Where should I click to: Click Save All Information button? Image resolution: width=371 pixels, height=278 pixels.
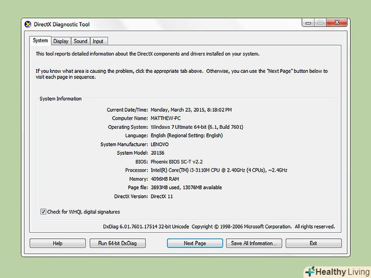click(254, 243)
